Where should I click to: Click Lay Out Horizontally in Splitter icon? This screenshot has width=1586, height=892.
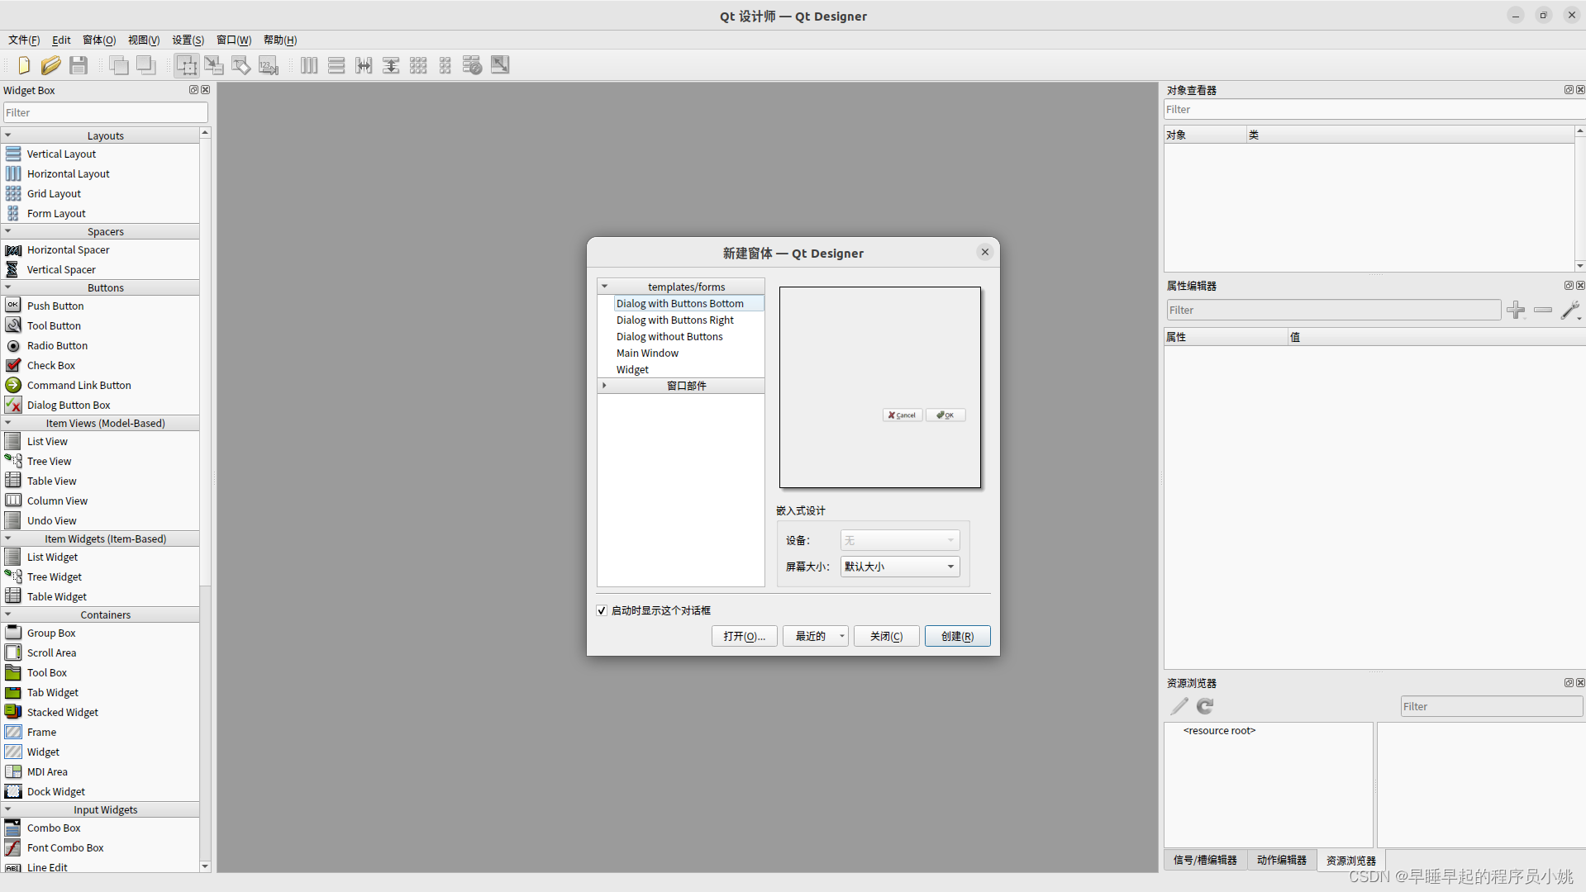point(364,65)
